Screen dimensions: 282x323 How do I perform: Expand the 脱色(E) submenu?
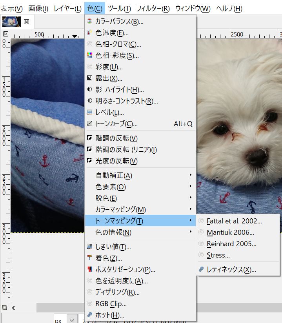140,198
